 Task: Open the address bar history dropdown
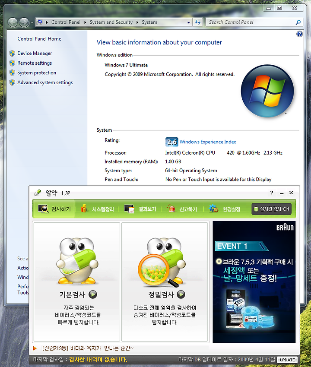tap(188, 22)
